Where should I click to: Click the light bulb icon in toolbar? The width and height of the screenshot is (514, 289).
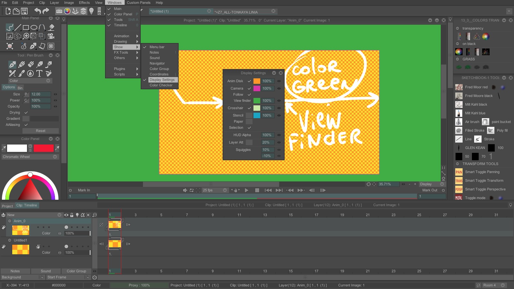tap(92, 11)
